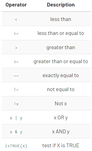92x151 pixels.
Task: Click the <= operator code
Action: (16, 34)
